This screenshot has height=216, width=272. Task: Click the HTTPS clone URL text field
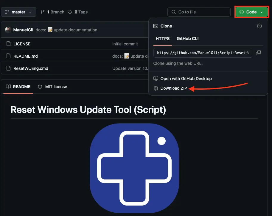pos(203,53)
